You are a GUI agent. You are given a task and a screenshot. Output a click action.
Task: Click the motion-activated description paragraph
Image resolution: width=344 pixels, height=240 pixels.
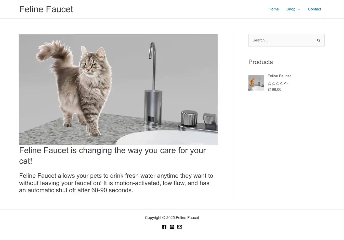tap(116, 183)
